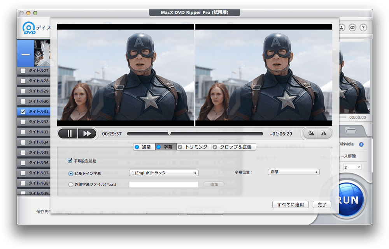The width and height of the screenshot is (389, 249).
Task: Check the タイトル35 checkbox
Action: pos(23,152)
